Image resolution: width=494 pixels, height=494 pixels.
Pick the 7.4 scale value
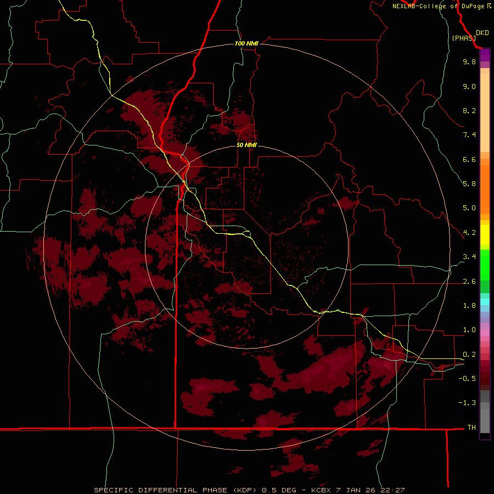point(469,135)
